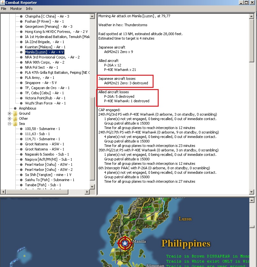Click report panel scroll down arrow

(252, 192)
